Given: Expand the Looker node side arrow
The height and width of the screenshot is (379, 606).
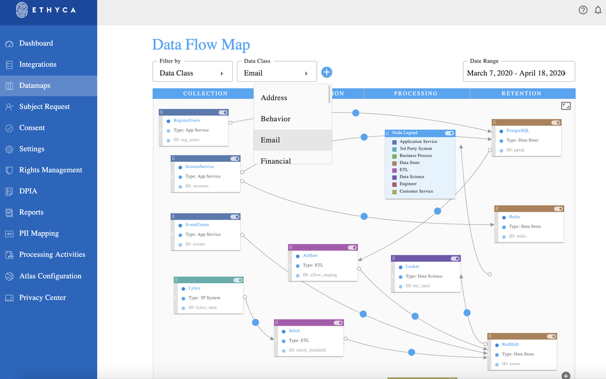Looking at the screenshot, I should 393,277.
